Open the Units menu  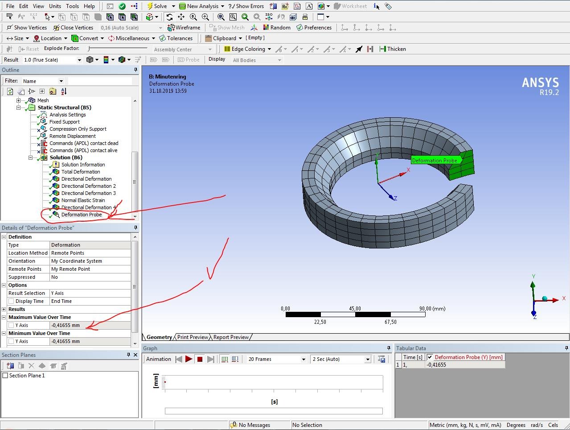55,6
